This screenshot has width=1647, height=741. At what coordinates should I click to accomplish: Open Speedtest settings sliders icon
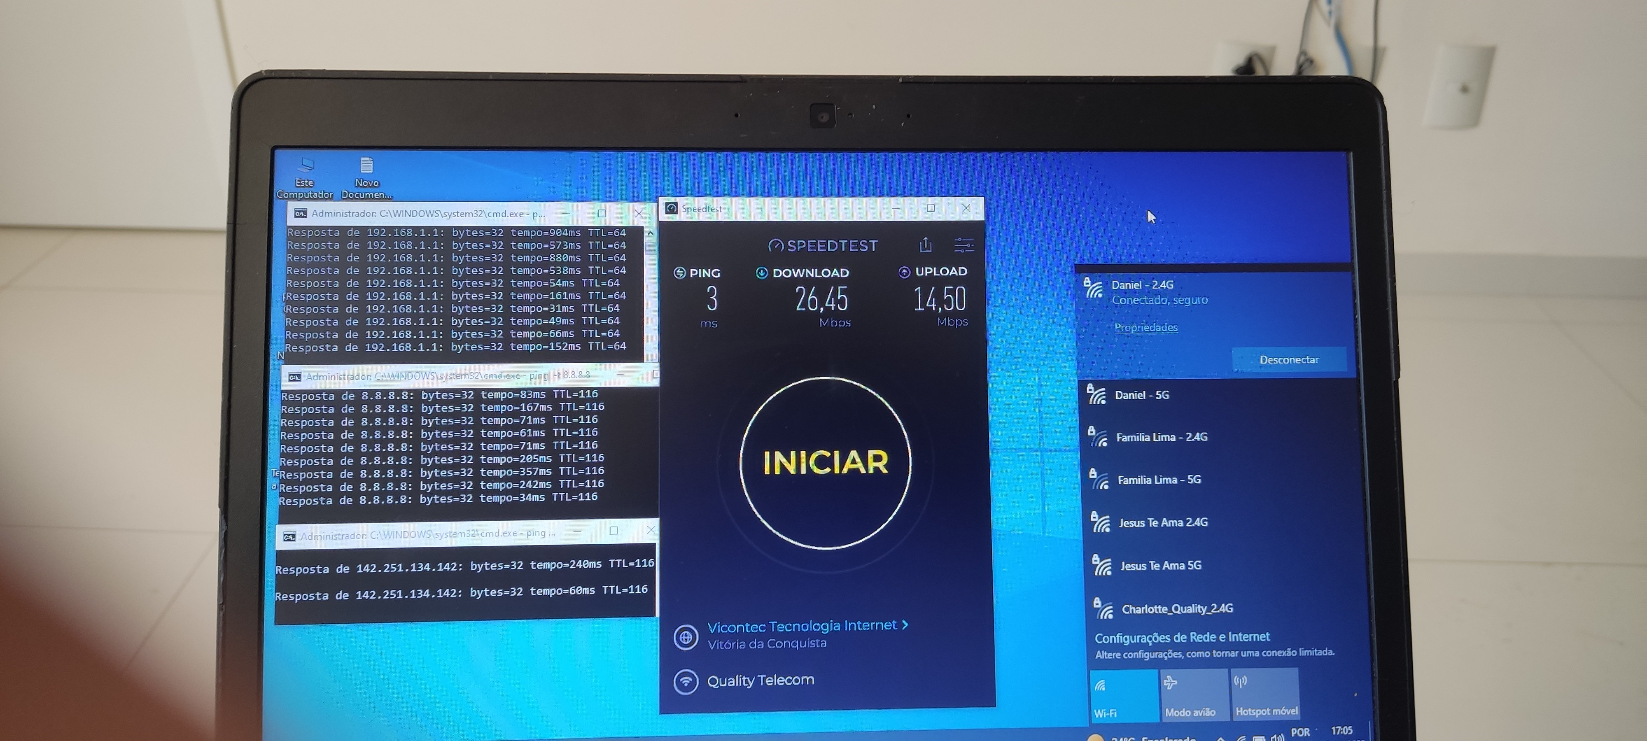click(x=963, y=244)
